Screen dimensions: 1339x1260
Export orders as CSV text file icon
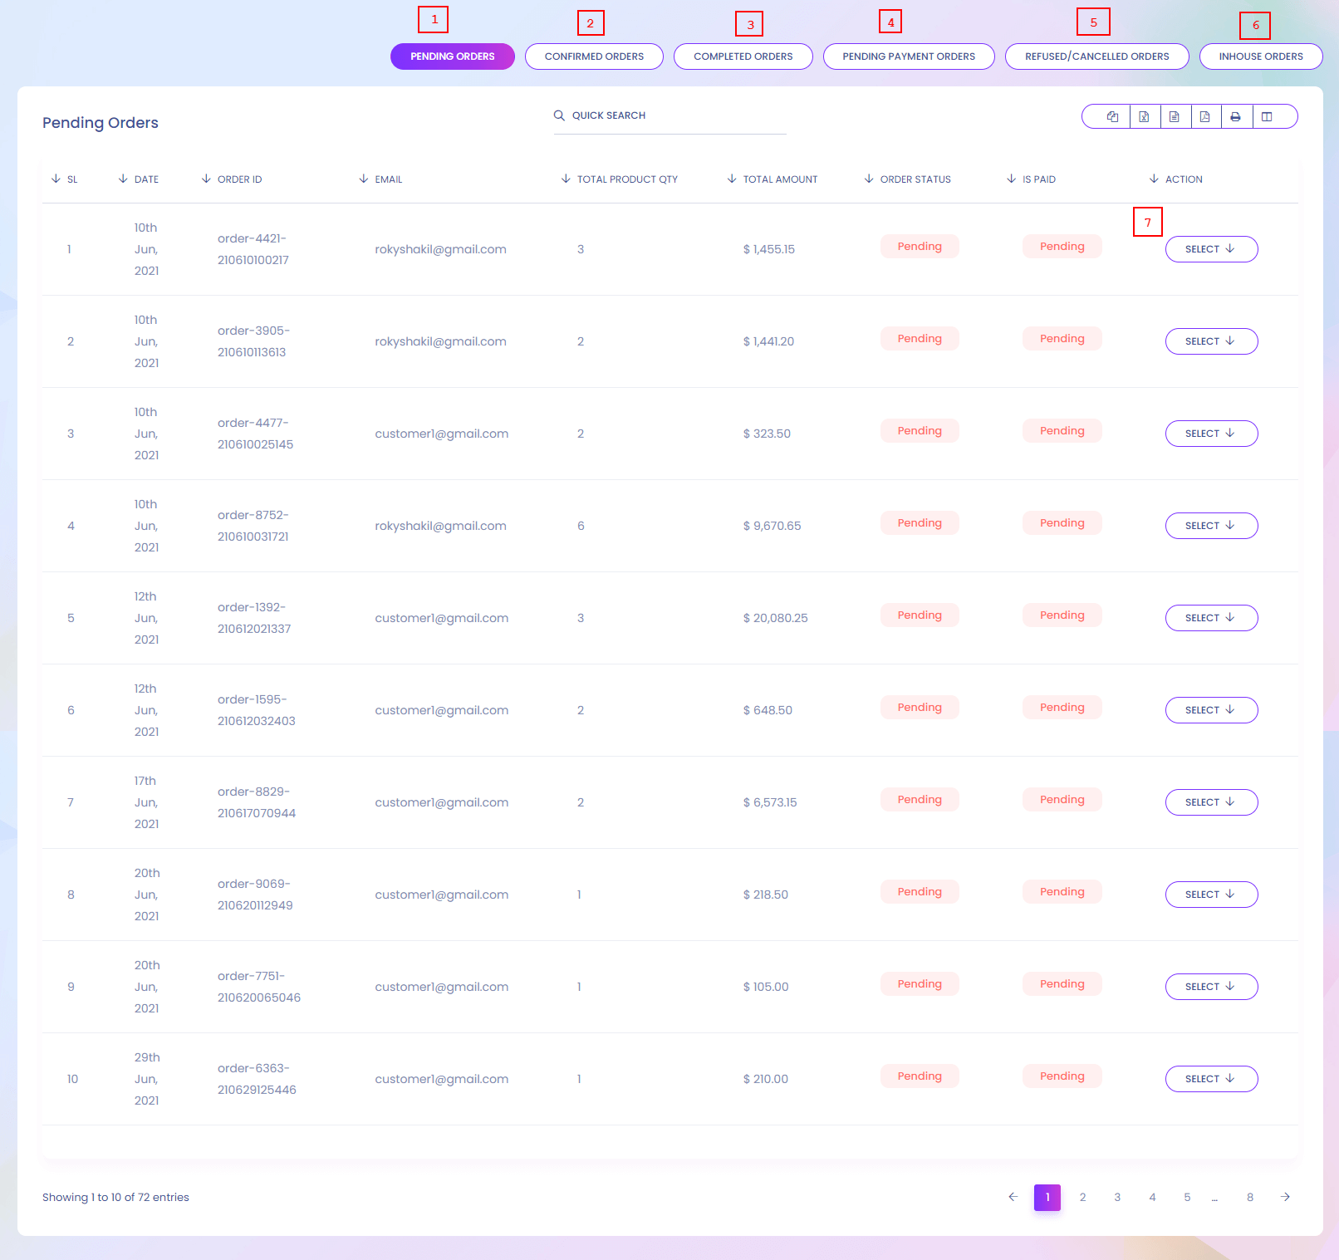coord(1174,117)
